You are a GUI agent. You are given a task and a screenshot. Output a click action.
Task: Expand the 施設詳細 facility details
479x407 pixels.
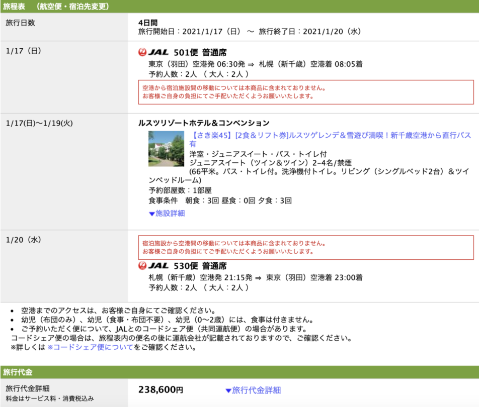(167, 213)
